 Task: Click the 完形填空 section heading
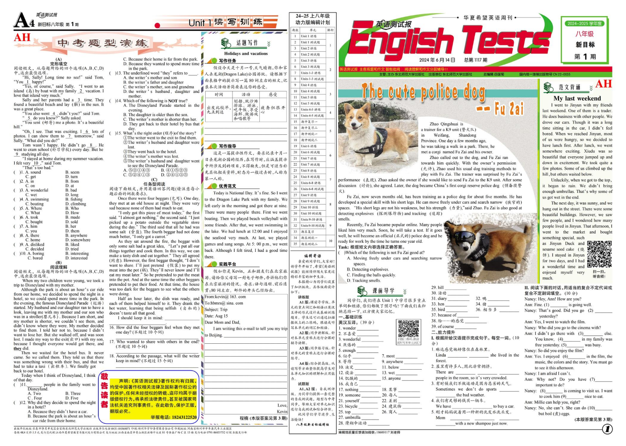pos(59,63)
